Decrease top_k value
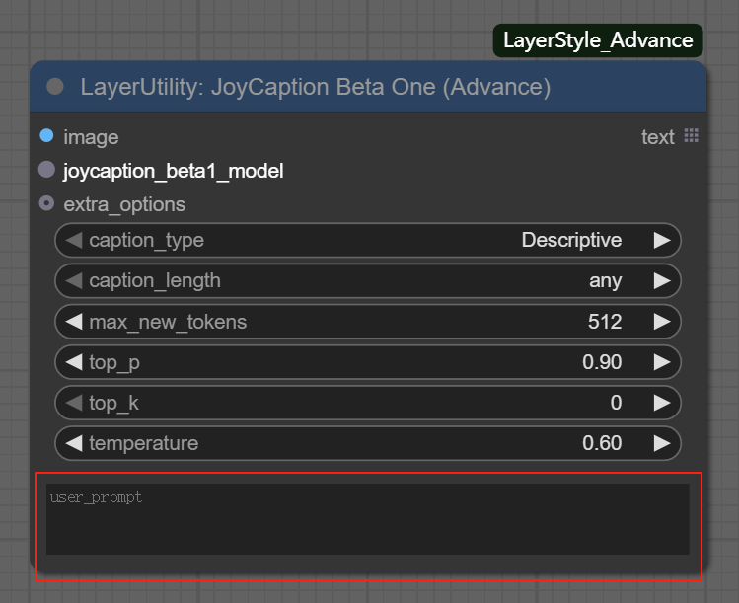The height and width of the screenshot is (603, 739). tap(74, 403)
